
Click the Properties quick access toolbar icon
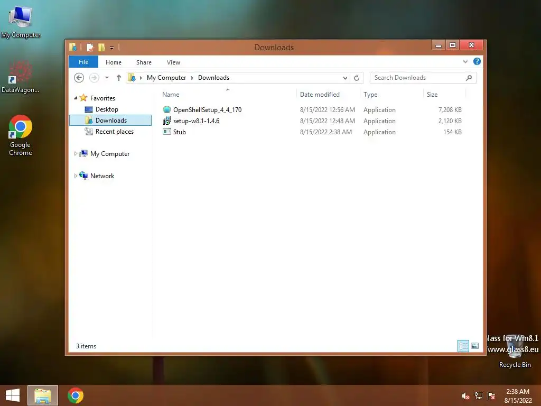click(90, 47)
